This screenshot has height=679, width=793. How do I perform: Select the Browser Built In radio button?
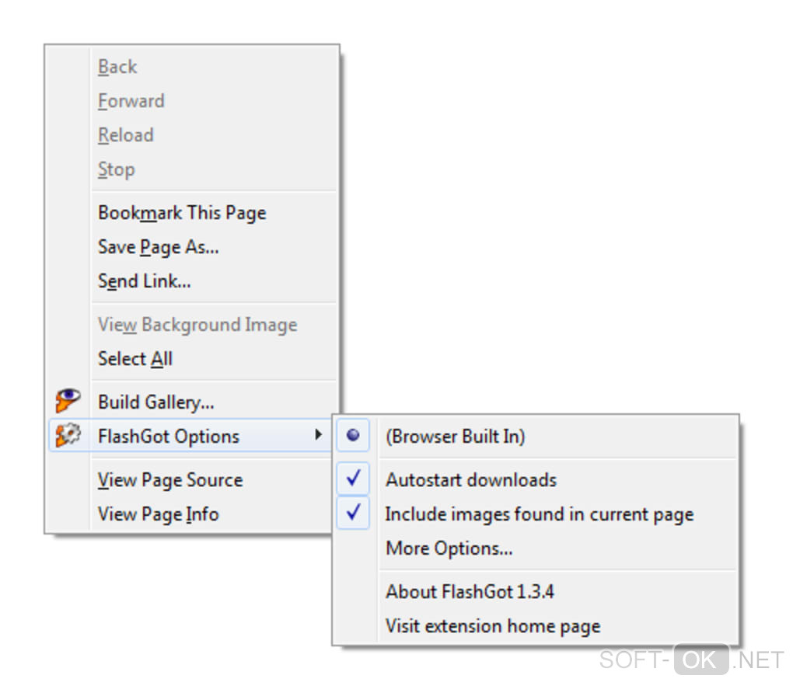coord(353,436)
